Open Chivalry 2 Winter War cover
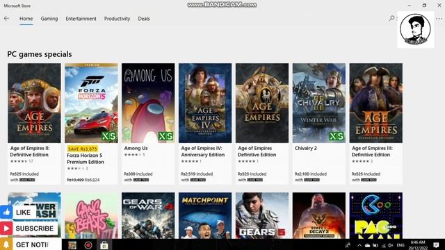 click(x=319, y=103)
